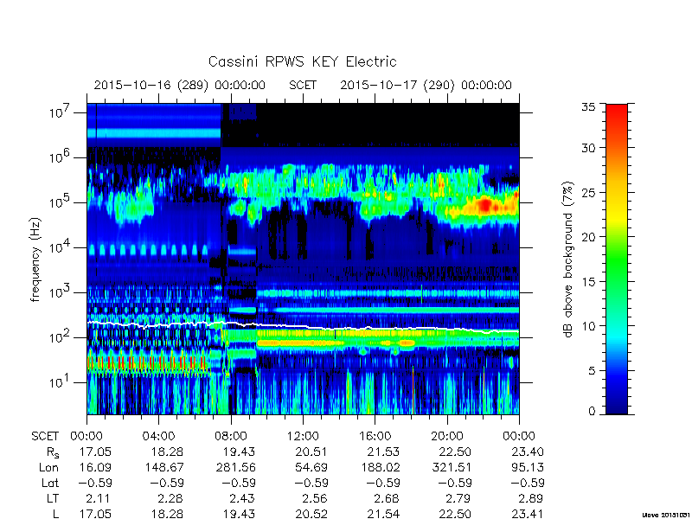The width and height of the screenshot is (692, 519).
Task: Click the Rs row label
Action: (53, 452)
